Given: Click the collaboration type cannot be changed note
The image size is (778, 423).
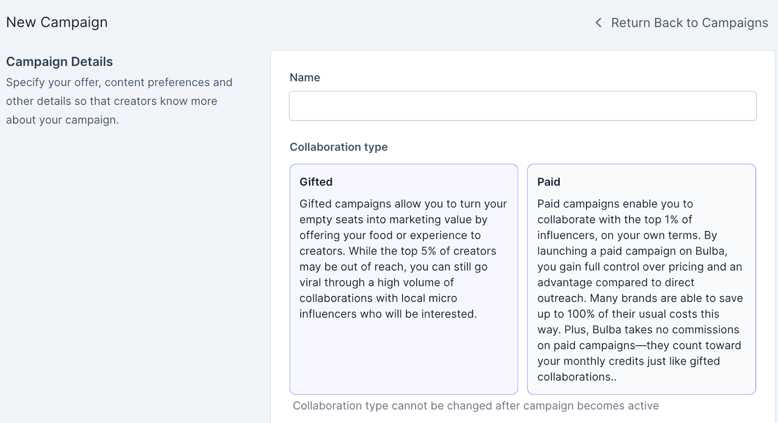Looking at the screenshot, I should [x=476, y=406].
